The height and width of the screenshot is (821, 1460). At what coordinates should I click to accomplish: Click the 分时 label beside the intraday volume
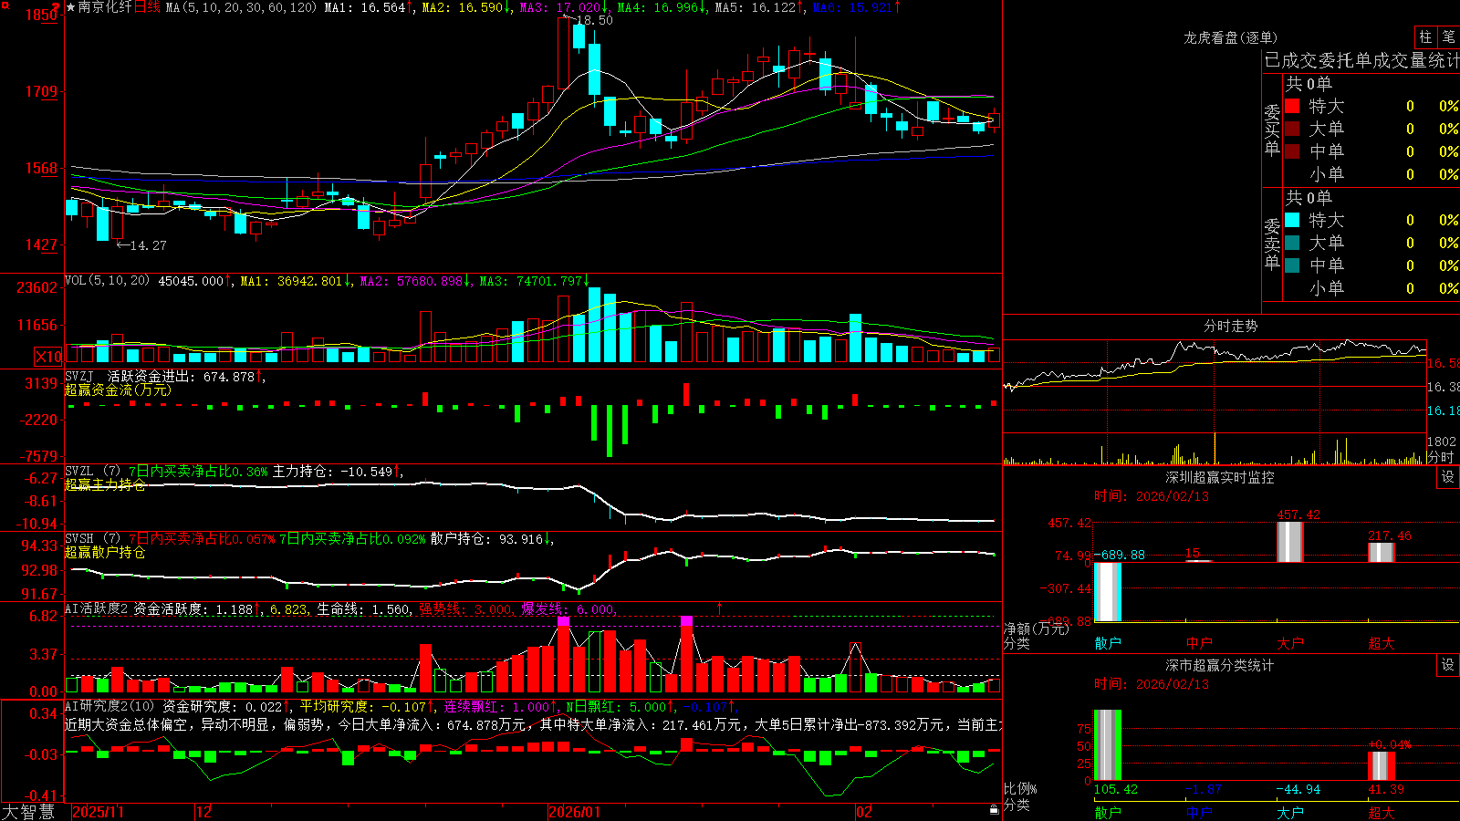click(x=1441, y=457)
